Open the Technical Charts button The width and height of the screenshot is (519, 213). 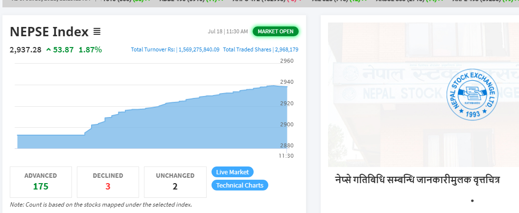click(240, 185)
